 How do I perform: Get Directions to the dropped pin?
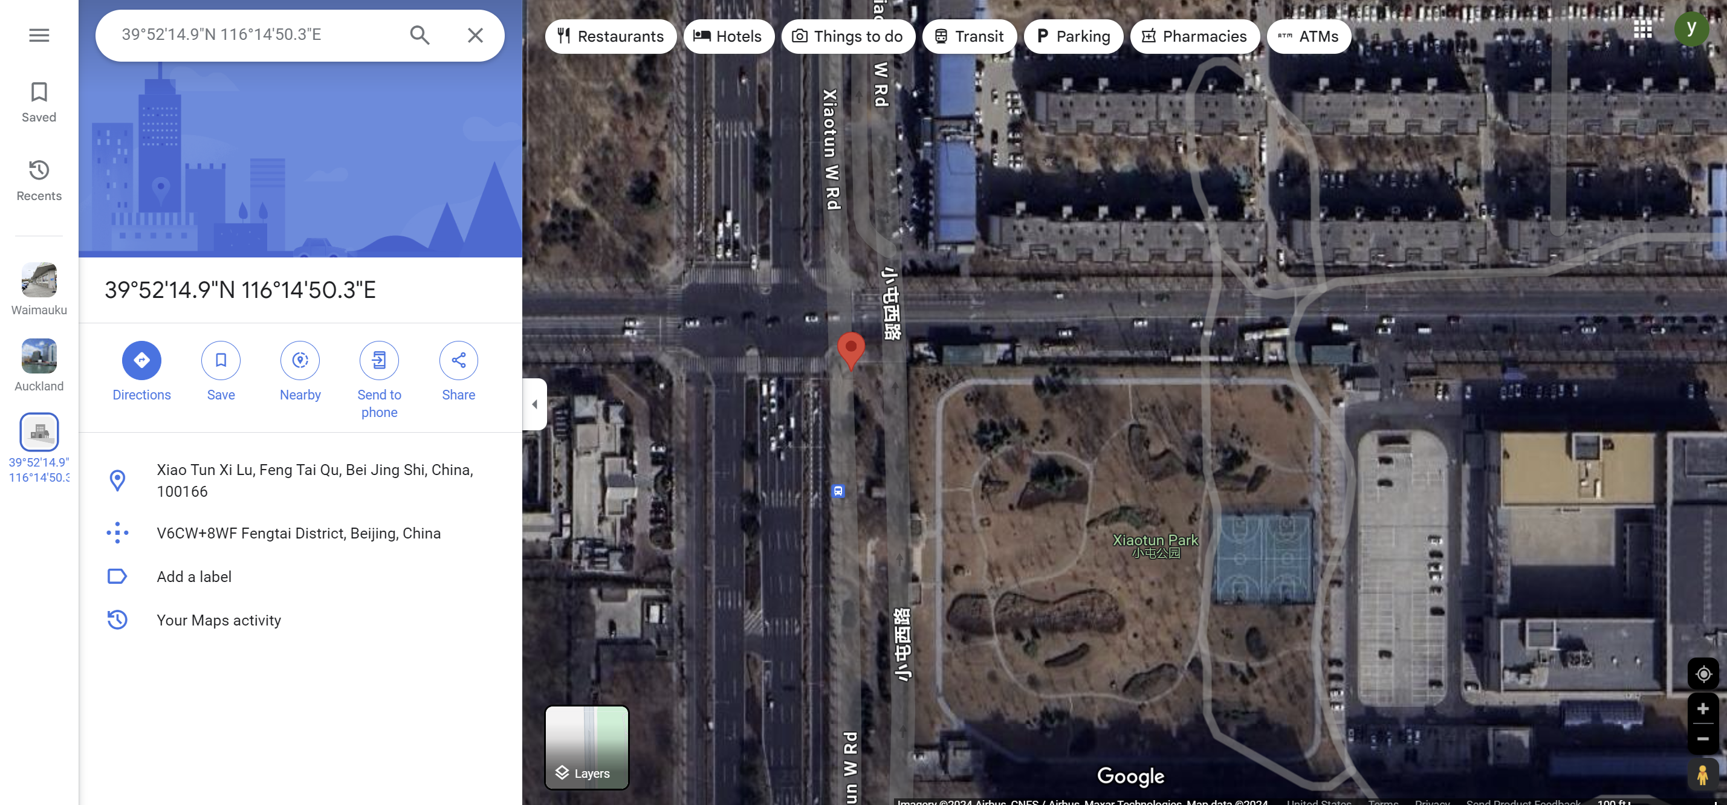tap(141, 371)
